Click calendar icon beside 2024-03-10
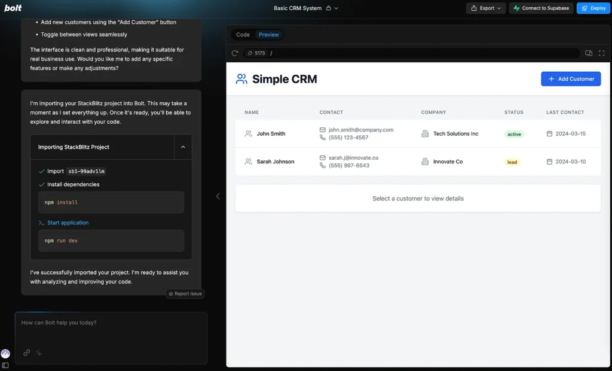 point(549,162)
